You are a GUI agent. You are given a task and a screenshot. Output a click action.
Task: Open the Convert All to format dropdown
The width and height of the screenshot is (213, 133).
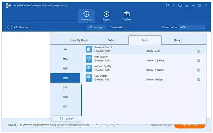click(x=192, y=27)
